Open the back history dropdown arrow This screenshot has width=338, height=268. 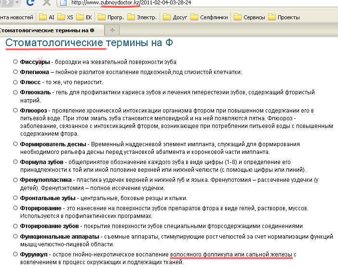(17, 2)
